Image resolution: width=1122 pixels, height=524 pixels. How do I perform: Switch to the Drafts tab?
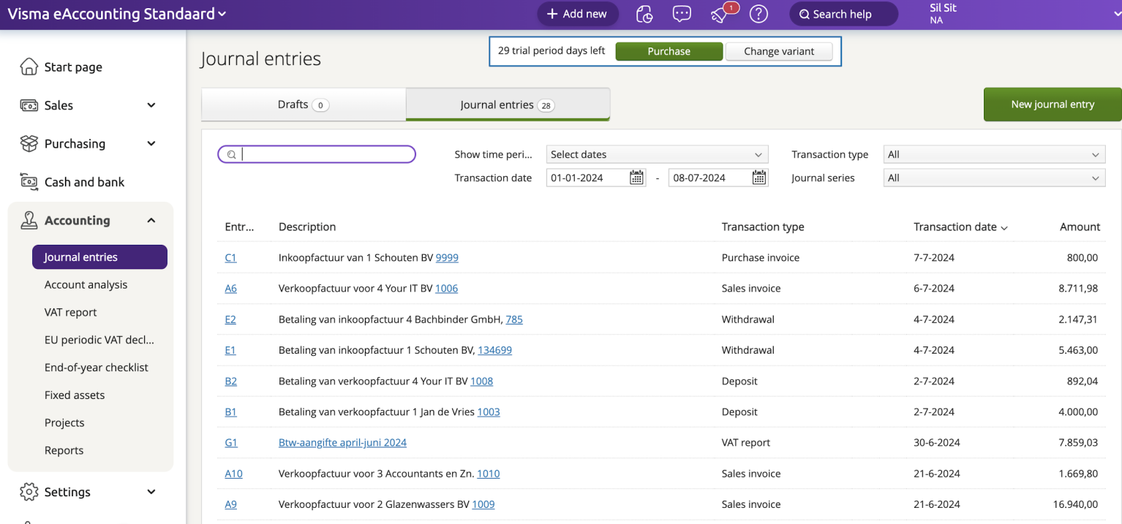(x=303, y=105)
